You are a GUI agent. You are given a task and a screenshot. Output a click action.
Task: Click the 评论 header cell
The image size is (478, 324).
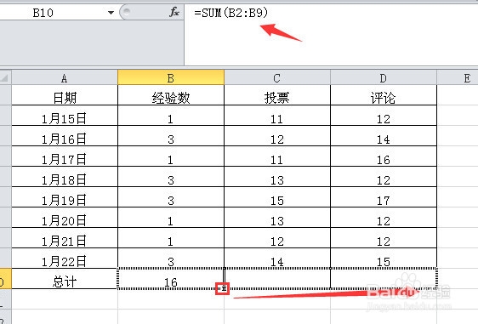pos(384,95)
